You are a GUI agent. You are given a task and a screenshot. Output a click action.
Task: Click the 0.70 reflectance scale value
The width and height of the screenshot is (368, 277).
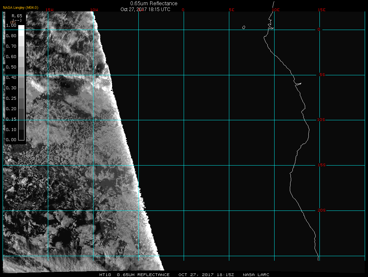[x=11, y=46]
